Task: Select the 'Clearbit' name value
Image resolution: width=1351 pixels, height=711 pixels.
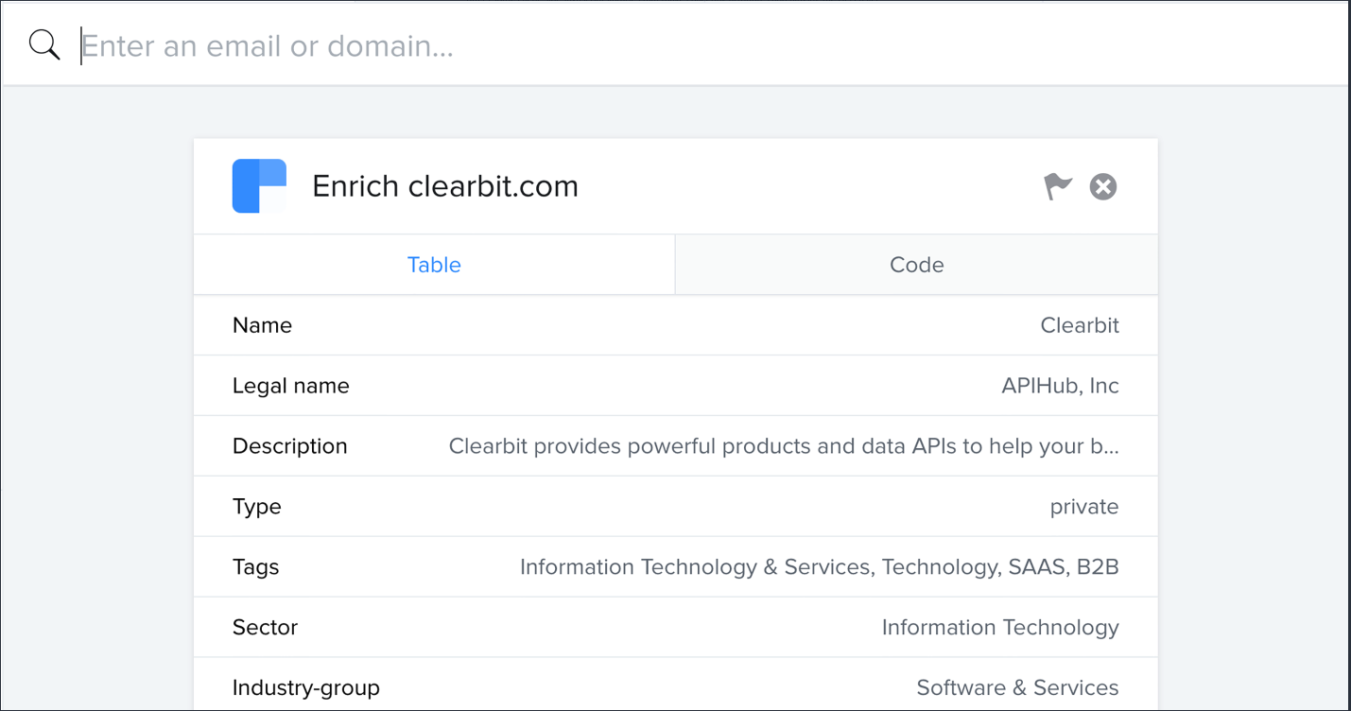Action: [x=1080, y=325]
